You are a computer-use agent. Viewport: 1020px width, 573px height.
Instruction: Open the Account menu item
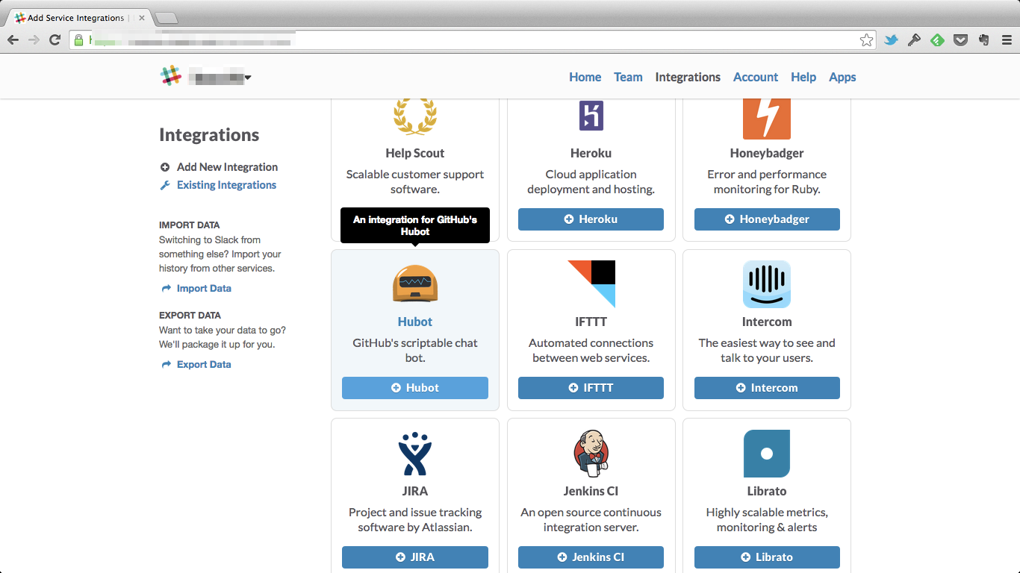point(756,77)
